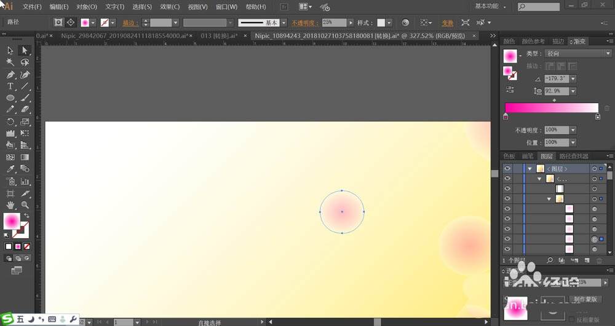The height and width of the screenshot is (326, 615).
Task: Select the left magenta gradient stop
Action: 506,116
